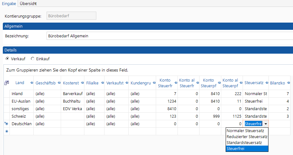Sort by the Bilanzko column header
This screenshot has width=293, height=155.
click(x=278, y=83)
